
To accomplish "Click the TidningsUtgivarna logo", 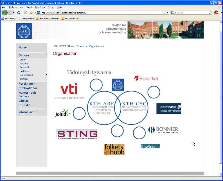I will pyautogui.click(x=89, y=72).
